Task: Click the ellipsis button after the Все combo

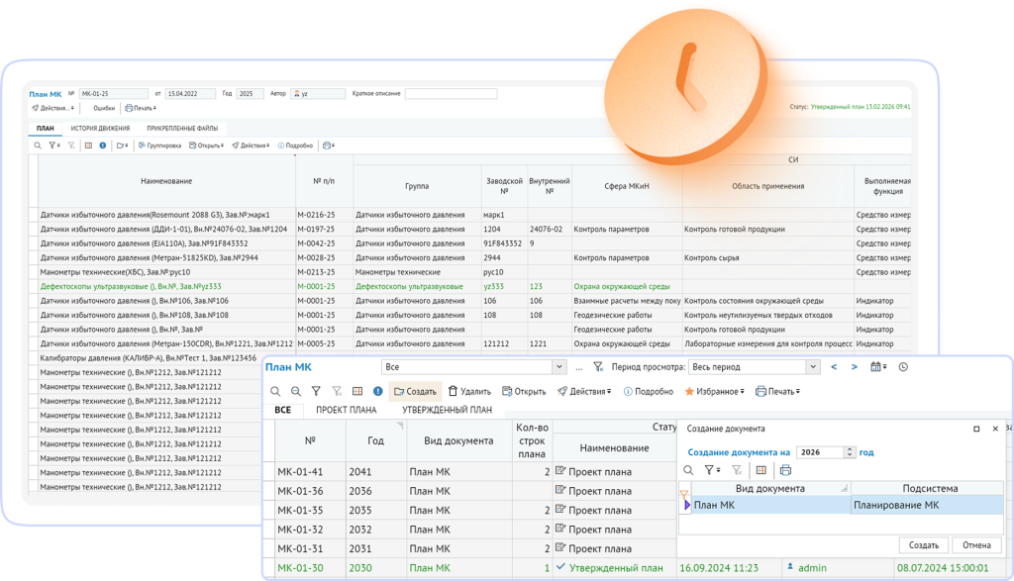Action: click(x=578, y=368)
